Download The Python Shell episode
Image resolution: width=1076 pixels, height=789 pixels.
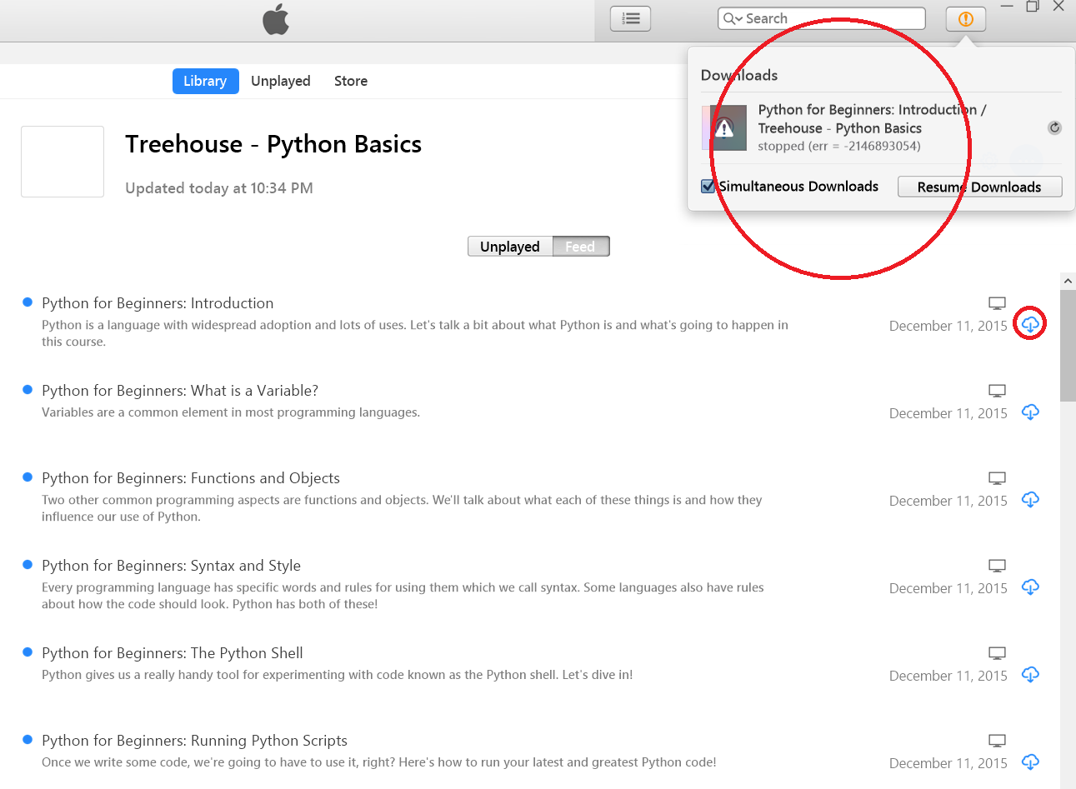tap(1030, 674)
